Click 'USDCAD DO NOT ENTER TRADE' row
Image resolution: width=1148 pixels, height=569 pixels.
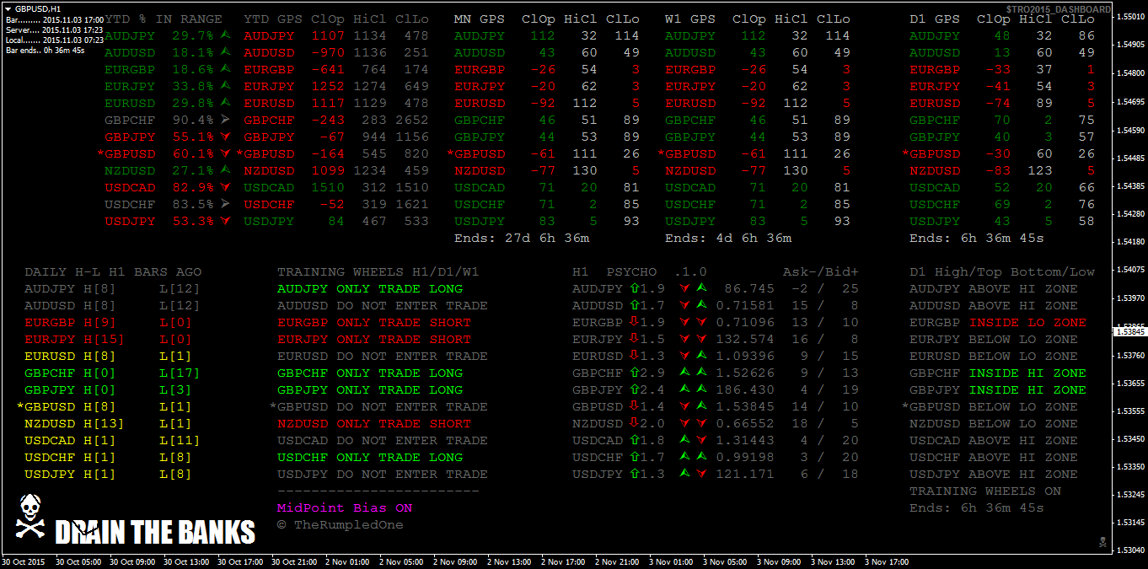(383, 440)
